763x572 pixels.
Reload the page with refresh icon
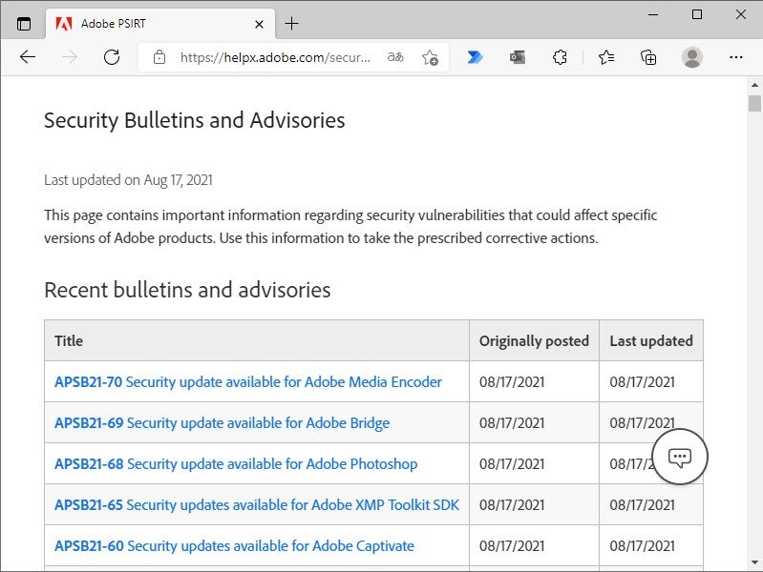pos(112,57)
